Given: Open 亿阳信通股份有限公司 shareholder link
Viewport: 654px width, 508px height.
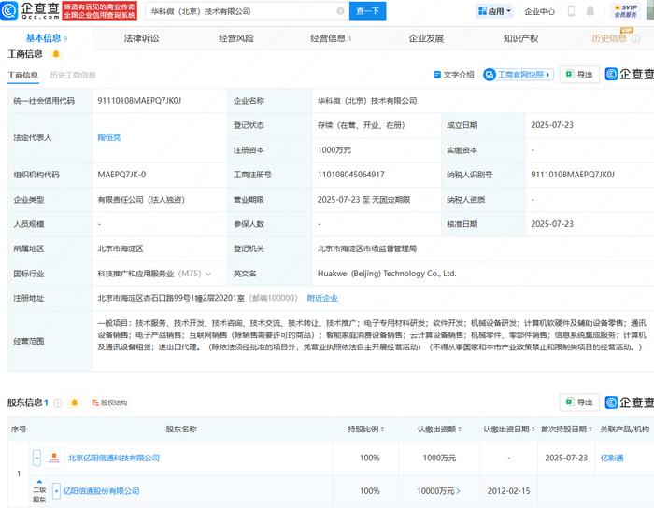Looking at the screenshot, I should click(101, 491).
